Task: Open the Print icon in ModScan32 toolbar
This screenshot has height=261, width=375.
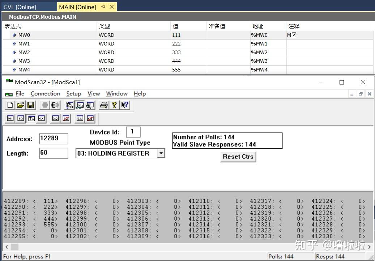Action: 103,105
